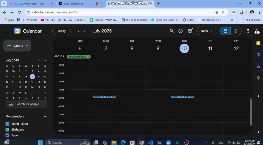
Task: Go back in browser
Action: (4, 12)
